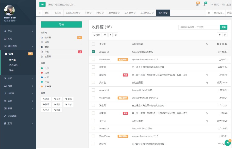Select the 朋友 tag
This screenshot has height=149, width=232.
(46, 99)
